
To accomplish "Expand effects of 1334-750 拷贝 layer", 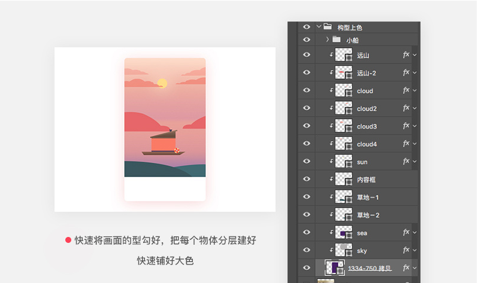I will point(415,268).
